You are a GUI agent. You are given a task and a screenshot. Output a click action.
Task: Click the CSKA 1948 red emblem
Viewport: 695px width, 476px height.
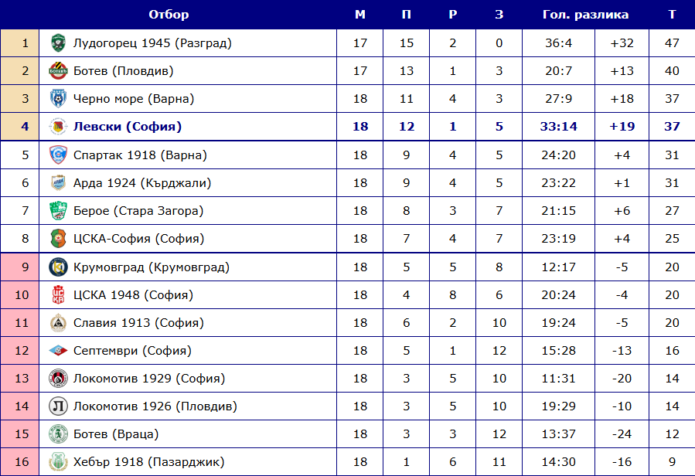58,294
